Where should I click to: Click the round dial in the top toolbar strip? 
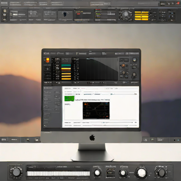(x=125, y=15)
